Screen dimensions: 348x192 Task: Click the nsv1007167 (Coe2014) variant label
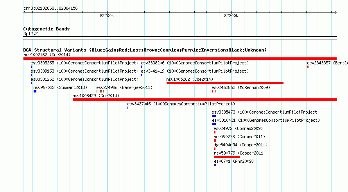(x=47, y=55)
